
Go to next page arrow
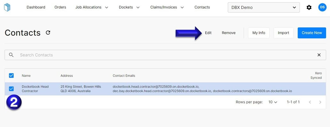point(320,102)
